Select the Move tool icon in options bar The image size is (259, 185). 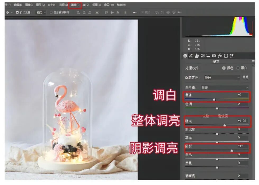[x=7, y=12]
